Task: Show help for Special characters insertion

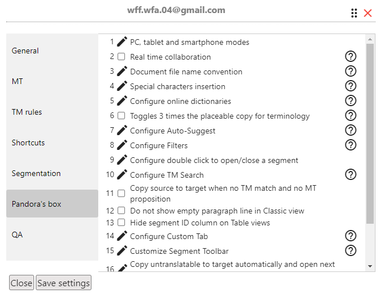Action: pyautogui.click(x=350, y=86)
